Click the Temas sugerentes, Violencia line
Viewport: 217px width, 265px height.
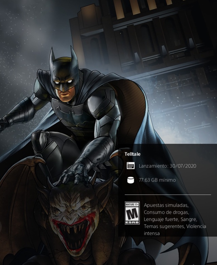[x=175, y=226]
